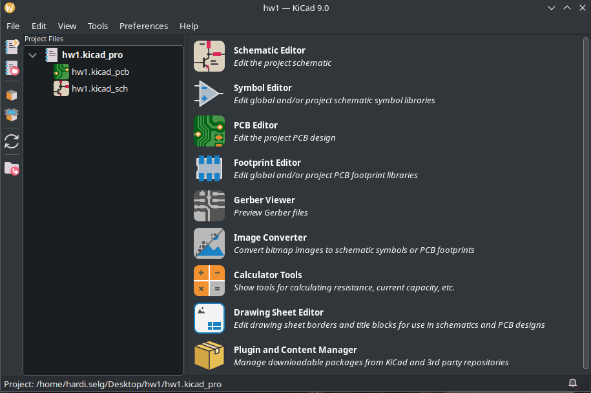The image size is (591, 393).
Task: Open the Footprint Editor icon
Action: point(209,168)
